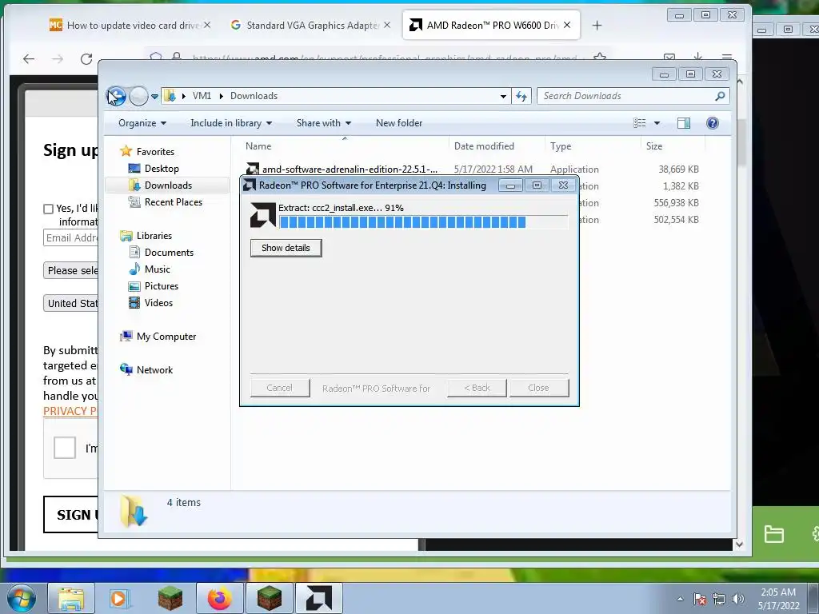
Task: Open Windows Media Player from taskbar
Action: pyautogui.click(x=119, y=598)
